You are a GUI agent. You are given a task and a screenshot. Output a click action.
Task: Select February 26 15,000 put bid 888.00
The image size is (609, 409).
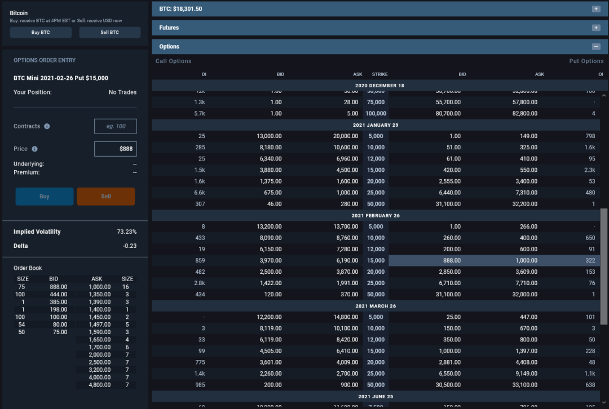point(452,260)
